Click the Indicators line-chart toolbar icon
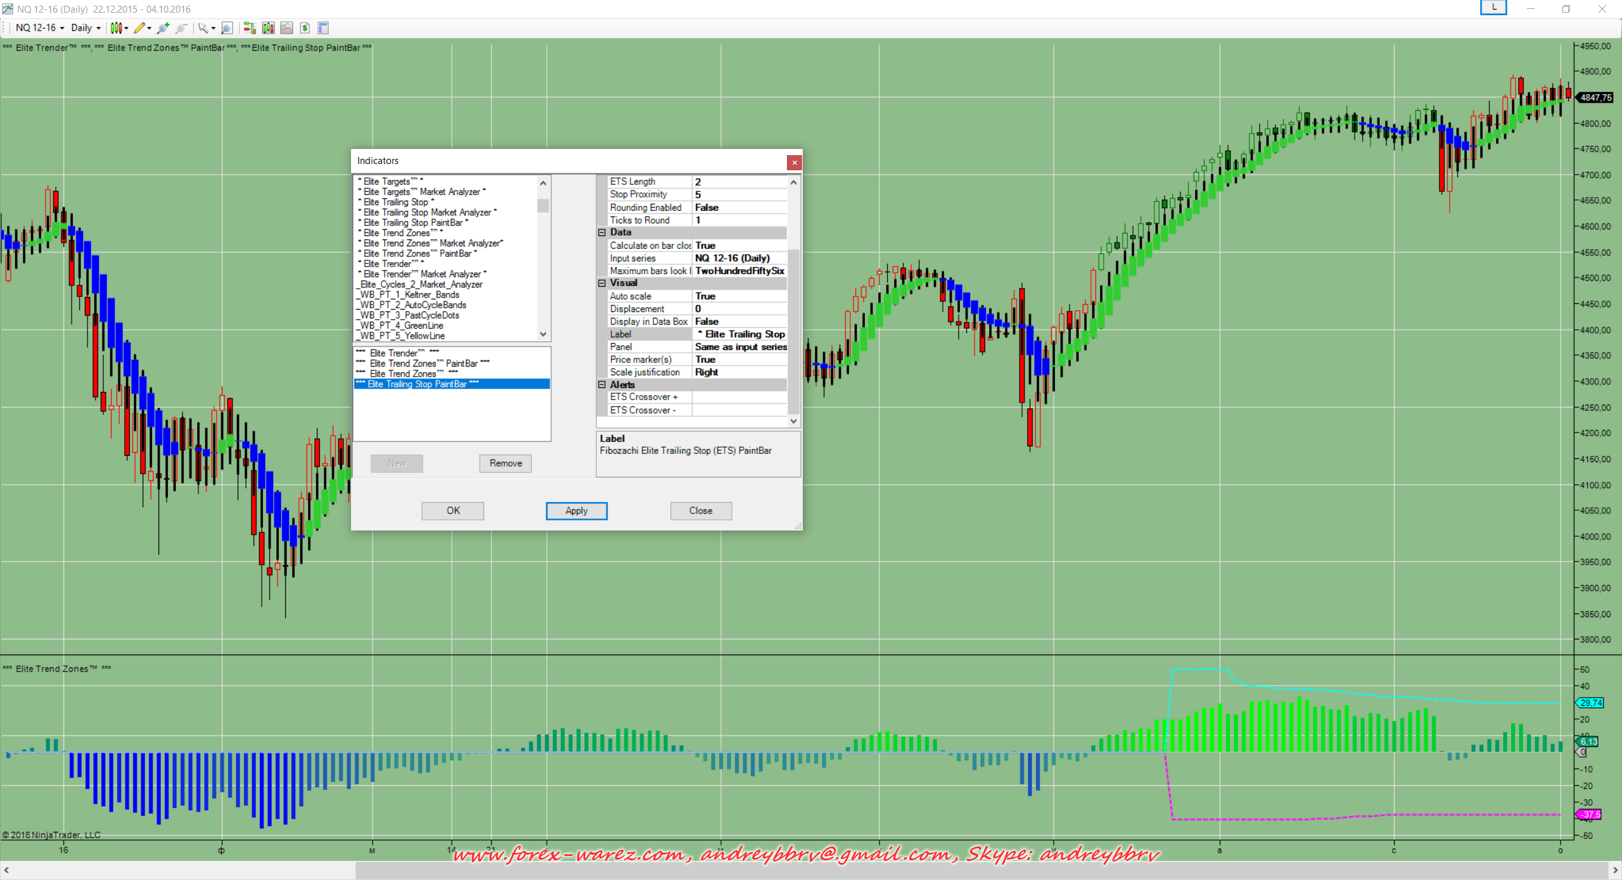 tap(287, 28)
